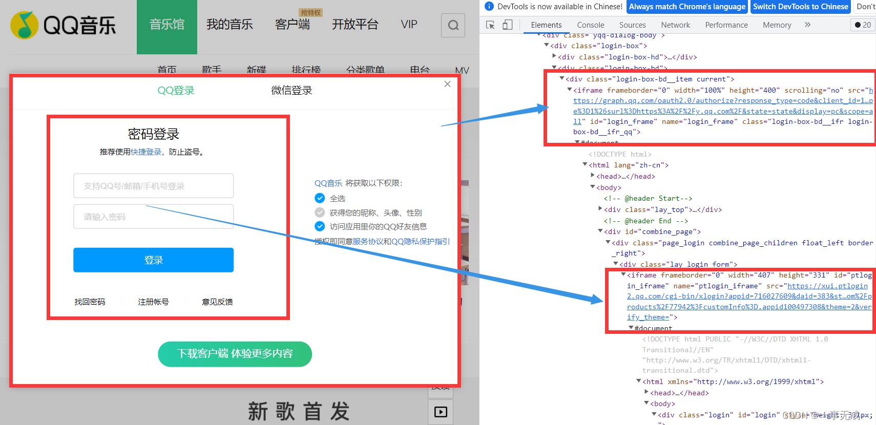Collapse the html lang="zh-cn" node
This screenshot has height=425, width=876.
point(585,165)
